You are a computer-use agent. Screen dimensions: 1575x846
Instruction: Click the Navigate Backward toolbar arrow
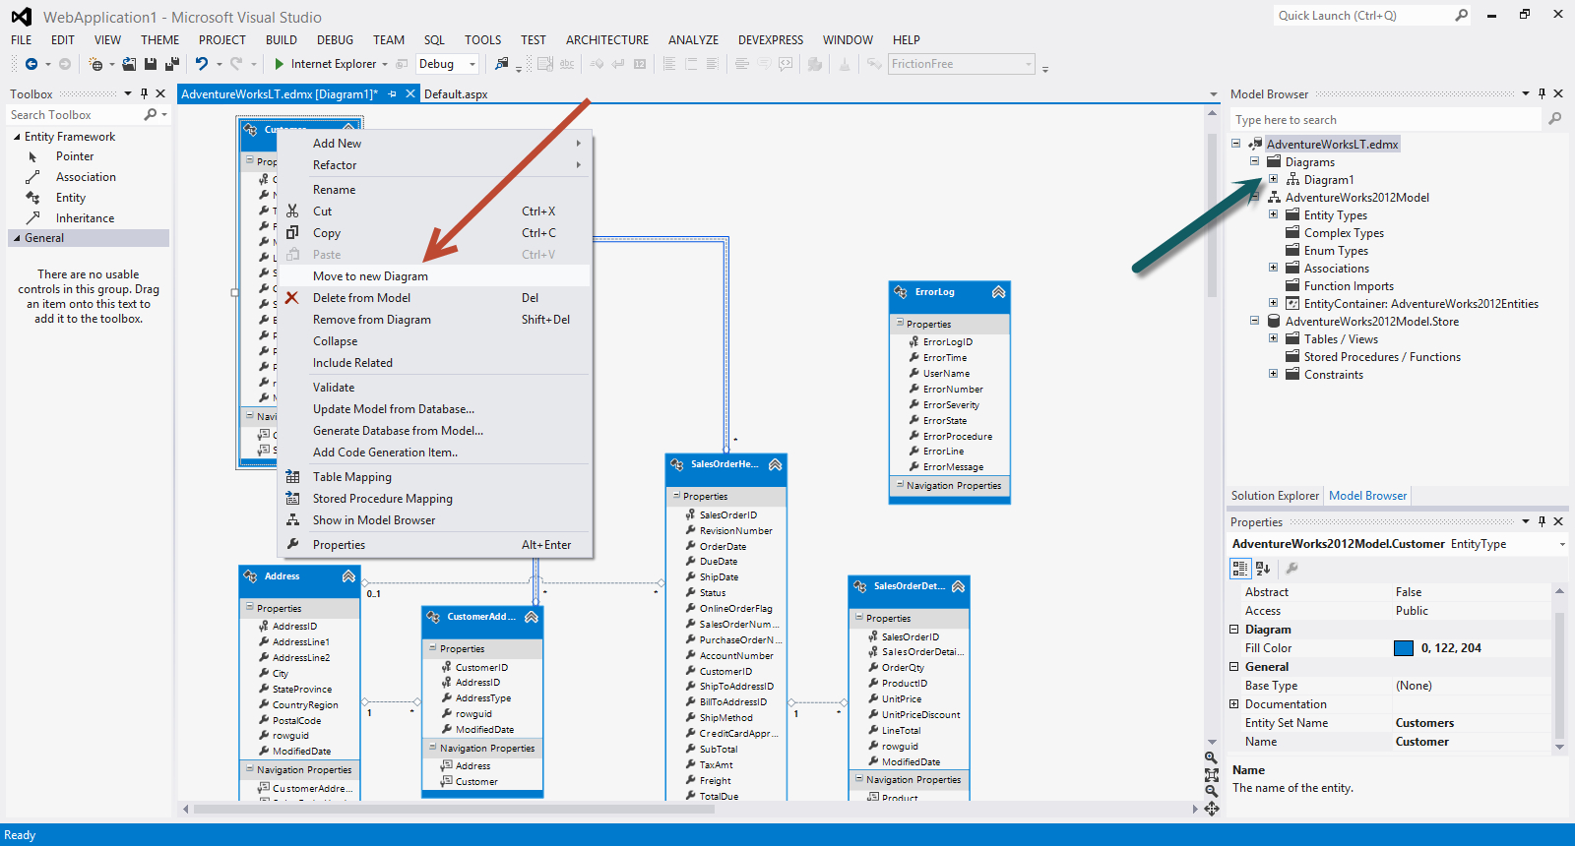[x=31, y=64]
